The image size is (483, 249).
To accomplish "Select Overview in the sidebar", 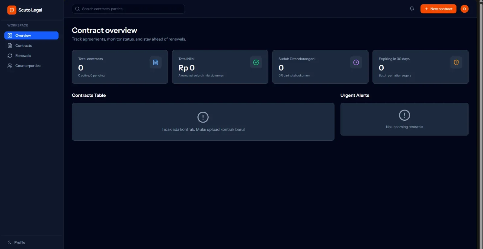I will (31, 36).
